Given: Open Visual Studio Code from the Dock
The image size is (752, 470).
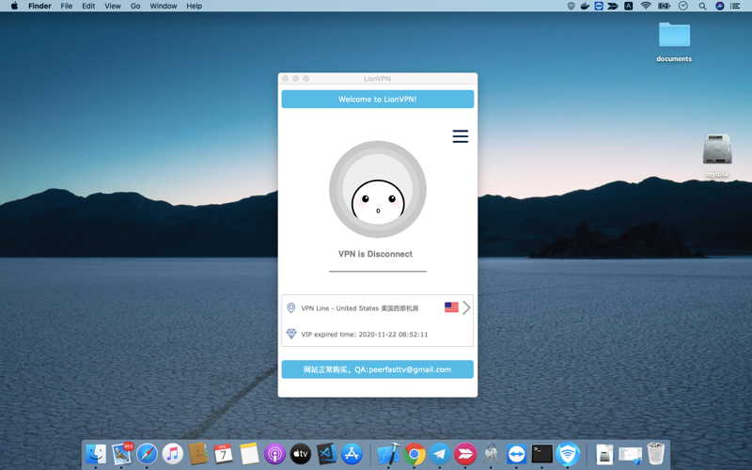Looking at the screenshot, I should point(326,454).
